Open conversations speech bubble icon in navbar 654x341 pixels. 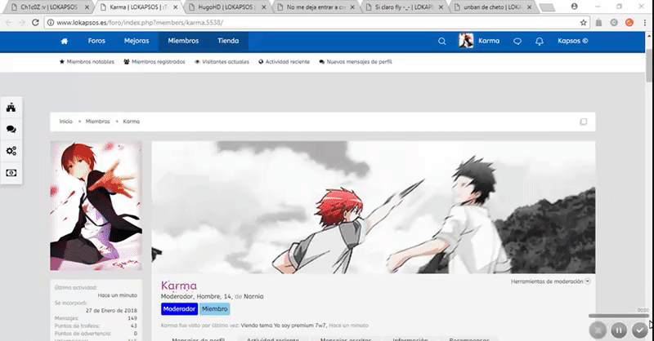tap(517, 41)
